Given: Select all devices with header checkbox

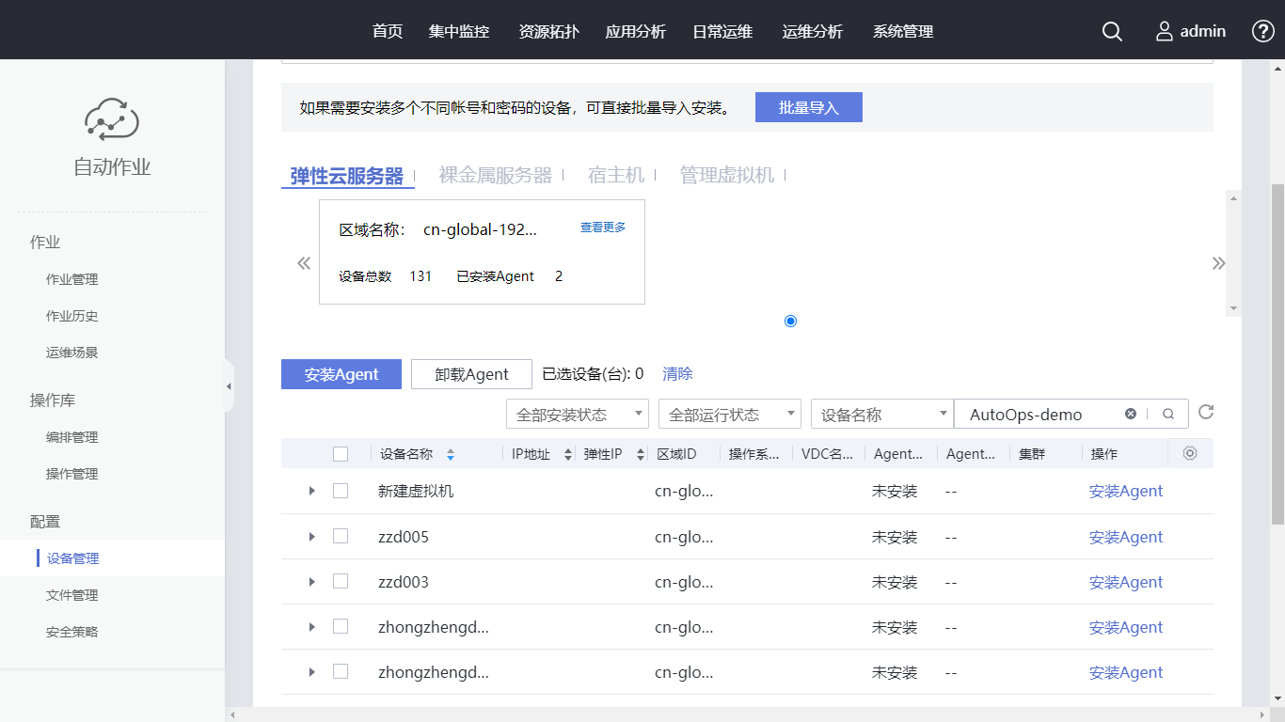Looking at the screenshot, I should tap(341, 454).
